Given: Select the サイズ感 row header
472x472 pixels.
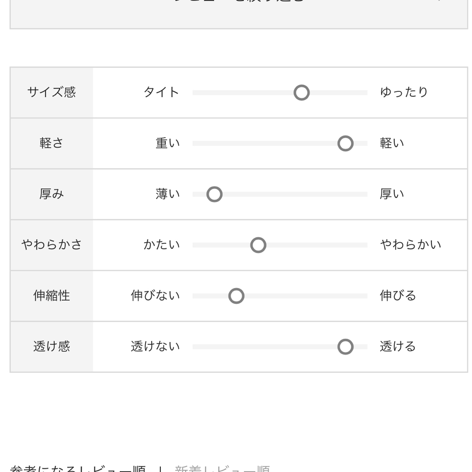Looking at the screenshot, I should click(x=52, y=92).
